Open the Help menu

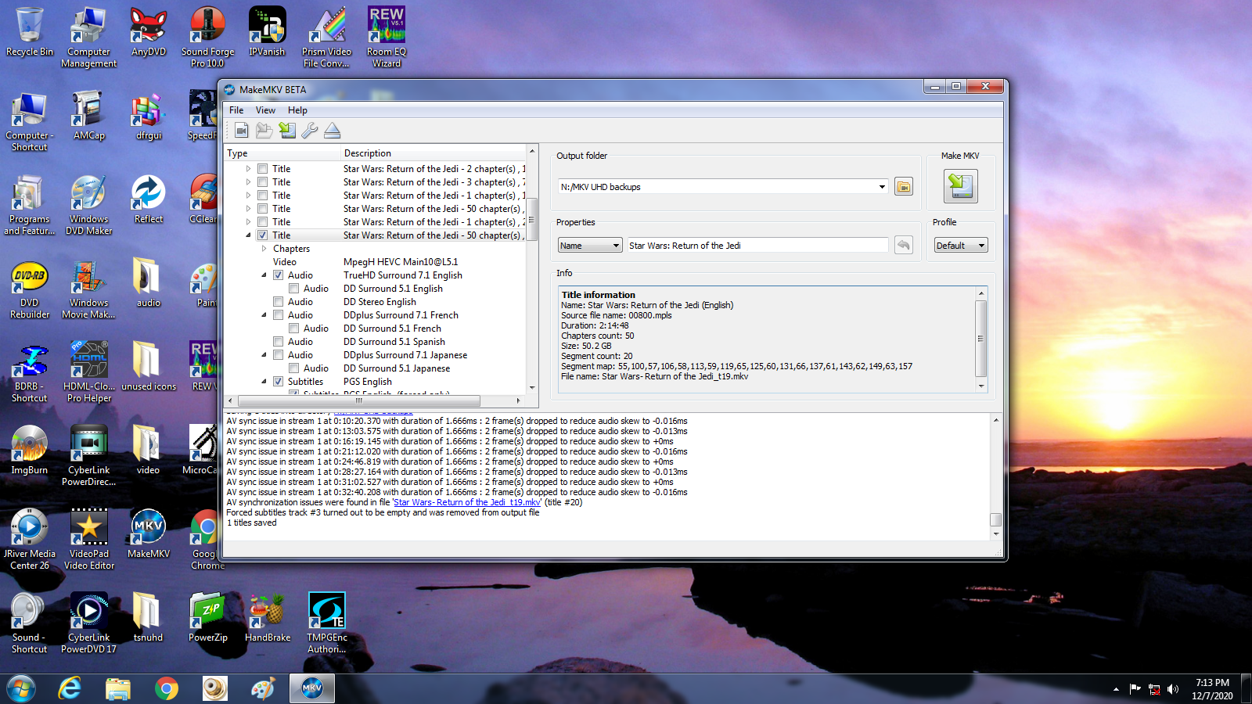point(297,110)
